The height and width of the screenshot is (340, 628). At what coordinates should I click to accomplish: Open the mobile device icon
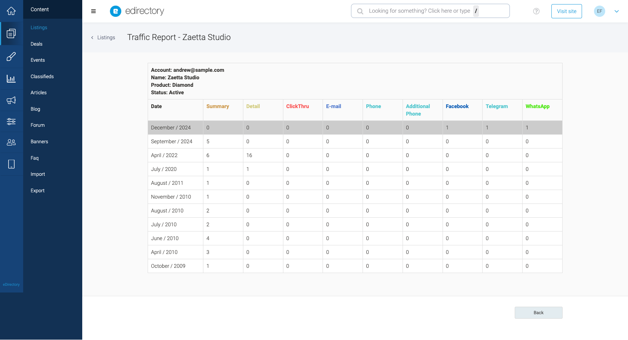coord(11,164)
